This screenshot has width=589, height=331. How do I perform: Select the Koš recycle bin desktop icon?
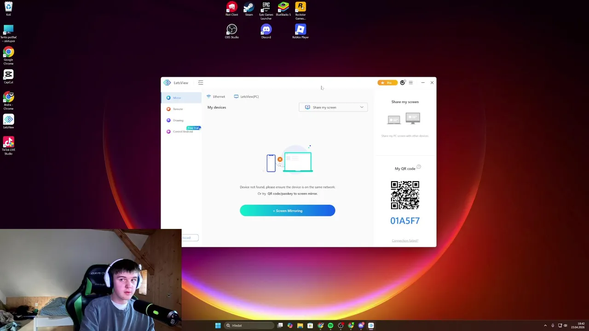[x=8, y=9]
